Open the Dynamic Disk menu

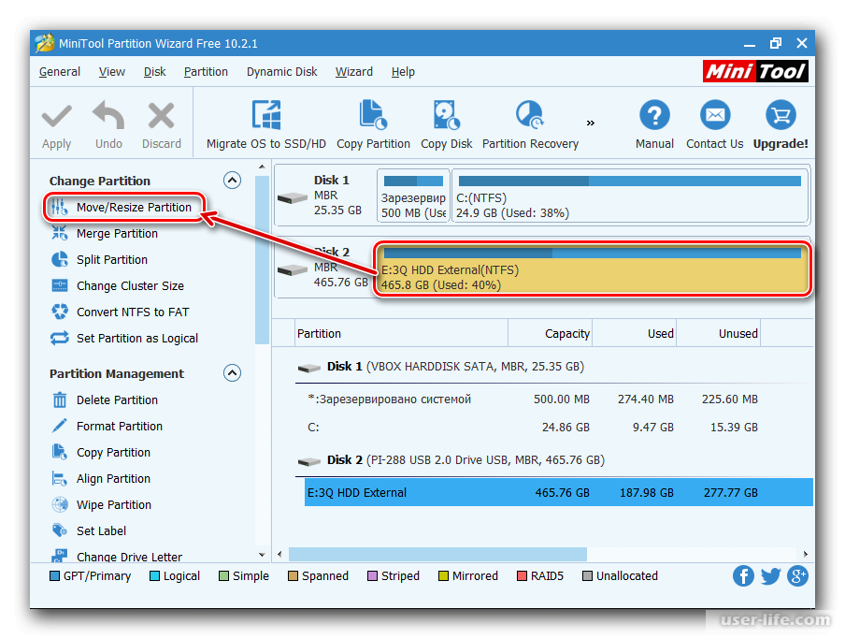tap(282, 72)
